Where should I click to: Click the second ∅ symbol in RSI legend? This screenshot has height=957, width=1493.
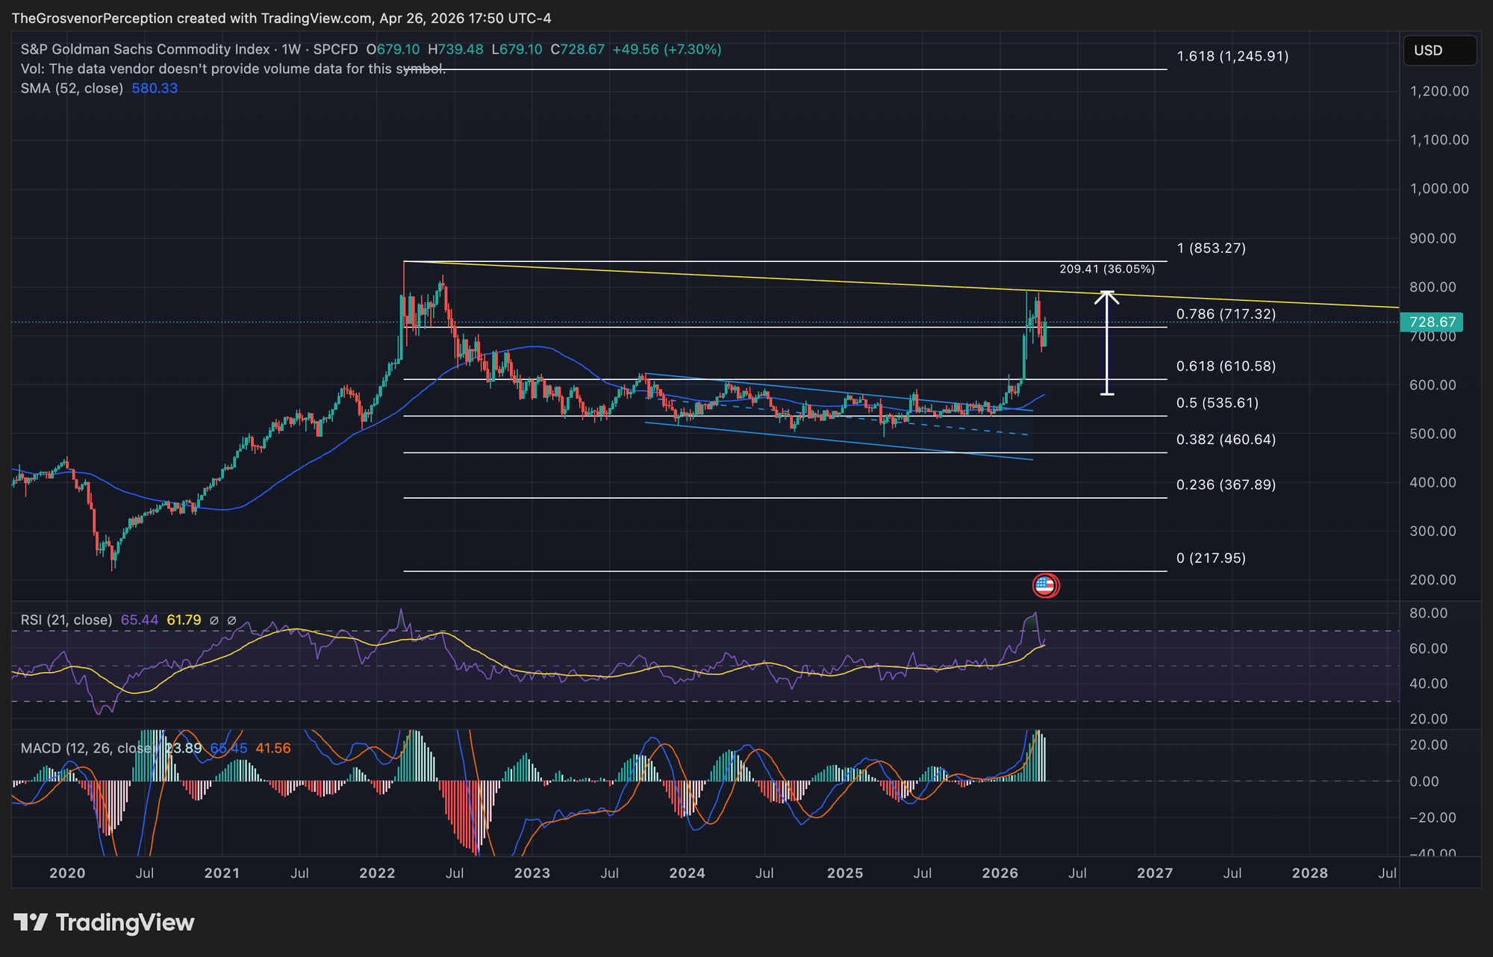click(x=231, y=620)
